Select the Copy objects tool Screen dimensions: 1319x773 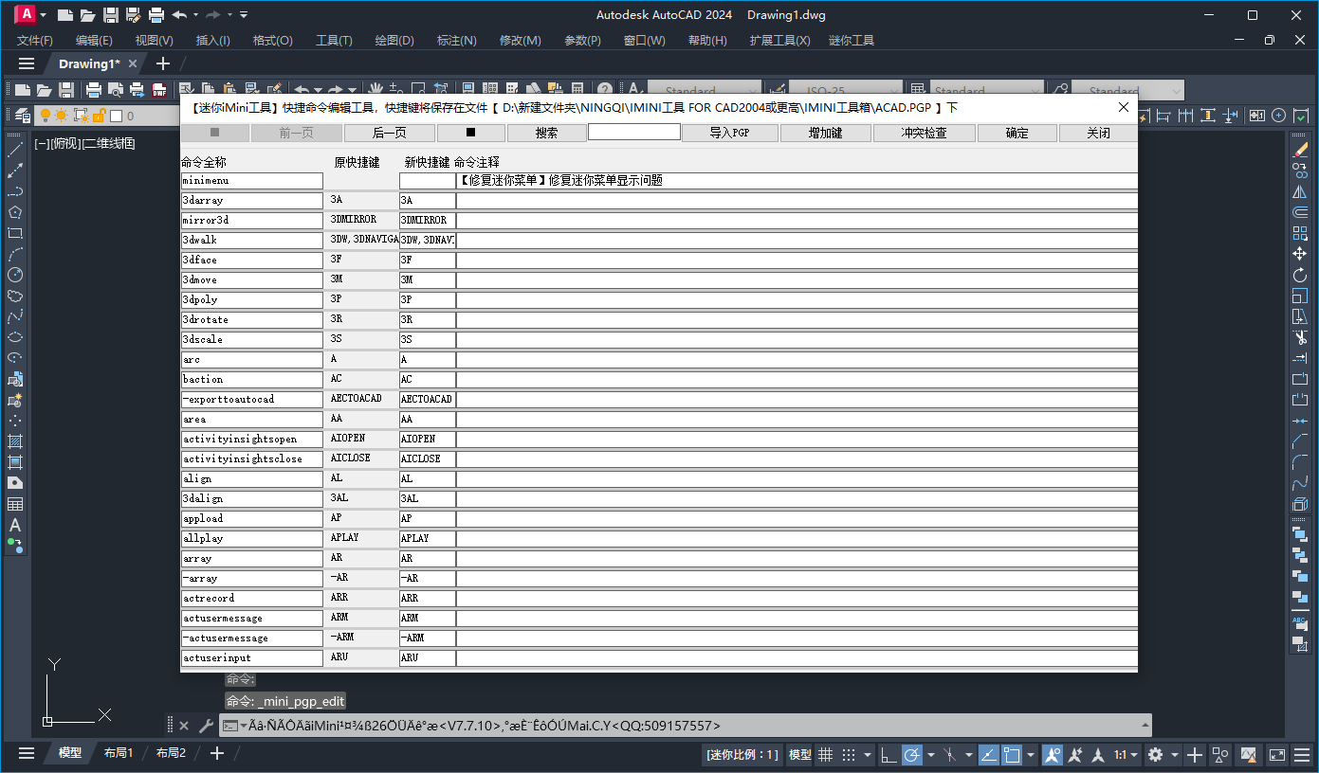click(1300, 171)
